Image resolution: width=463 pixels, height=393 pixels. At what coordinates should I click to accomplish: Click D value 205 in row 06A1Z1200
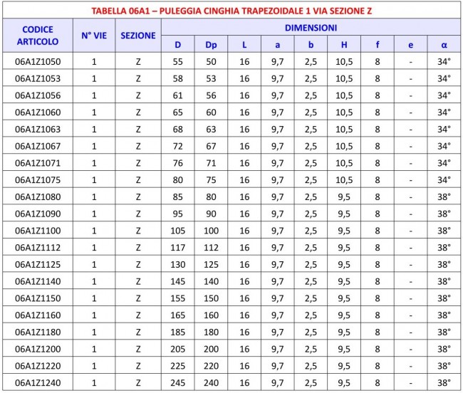click(178, 349)
